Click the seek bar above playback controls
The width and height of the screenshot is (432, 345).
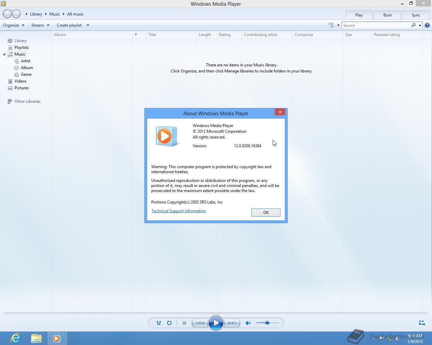[x=216, y=313]
